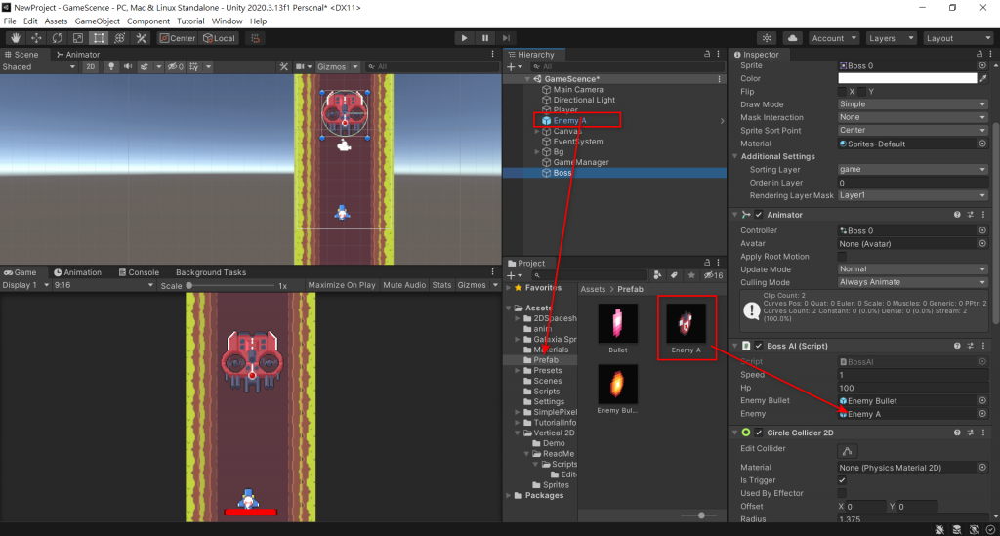
Task: Lock the Hierarchy panel
Action: click(x=707, y=54)
